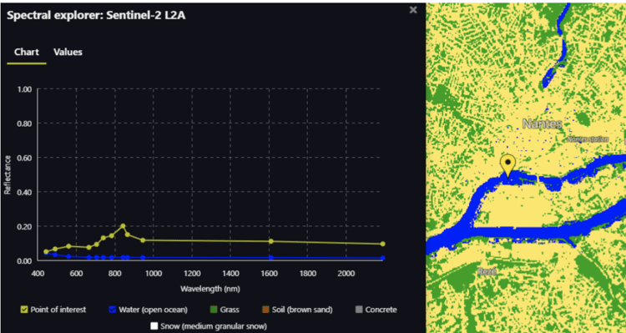This screenshot has width=626, height=333.
Task: Enable the Grass reference spectrum
Action: point(214,310)
